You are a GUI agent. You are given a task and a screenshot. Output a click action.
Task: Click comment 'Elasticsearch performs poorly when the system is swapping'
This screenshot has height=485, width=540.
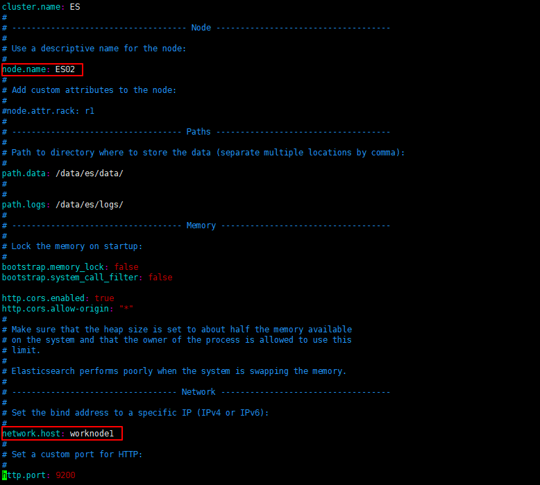[174, 371]
